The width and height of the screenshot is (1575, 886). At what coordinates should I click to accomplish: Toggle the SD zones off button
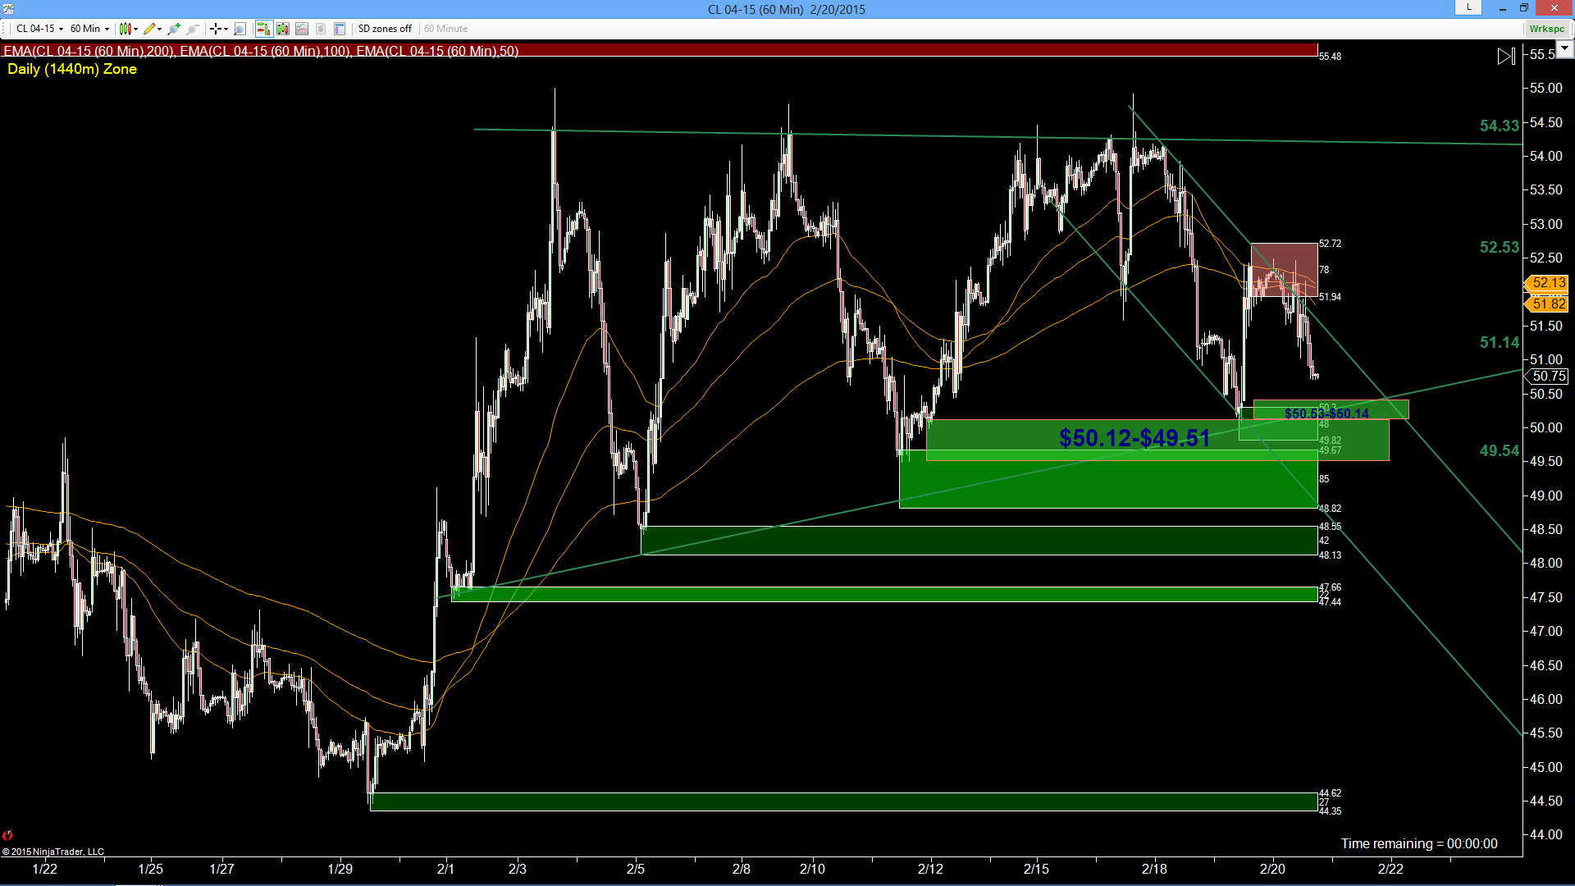point(385,29)
